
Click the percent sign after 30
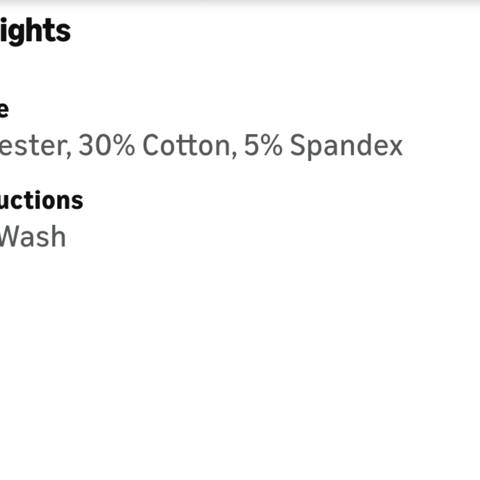click(124, 146)
